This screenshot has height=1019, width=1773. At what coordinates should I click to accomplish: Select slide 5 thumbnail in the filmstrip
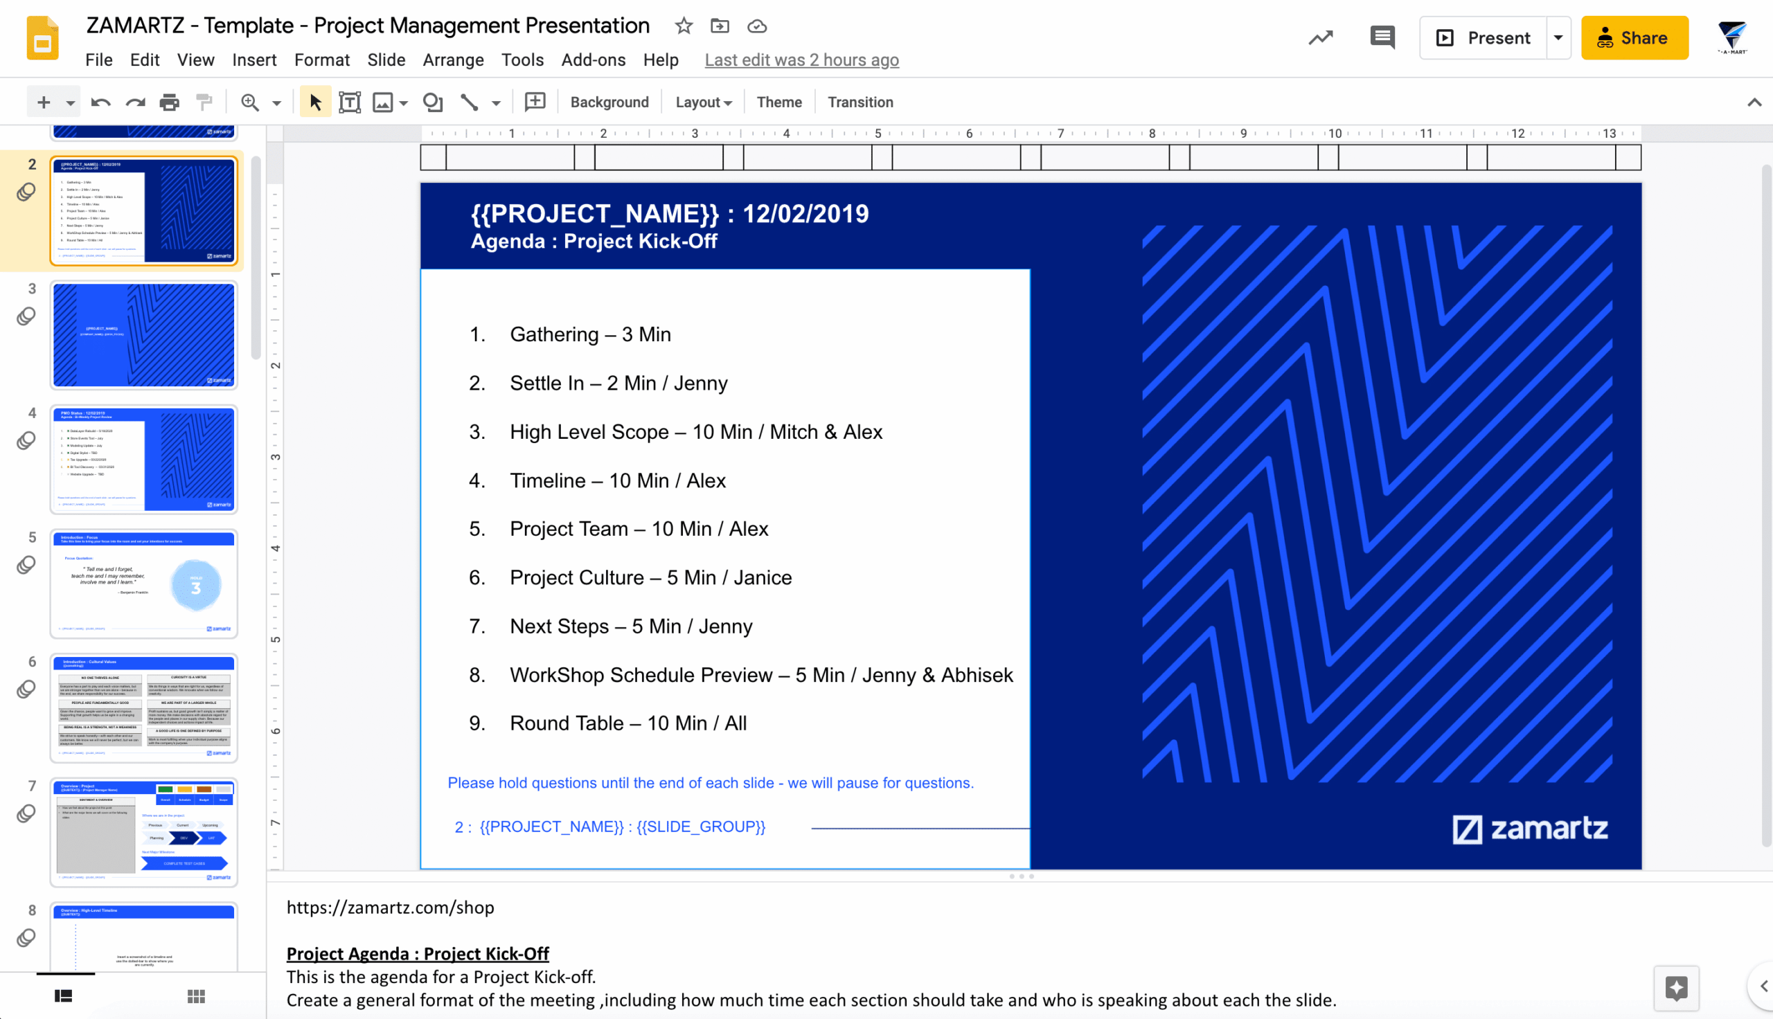143,584
